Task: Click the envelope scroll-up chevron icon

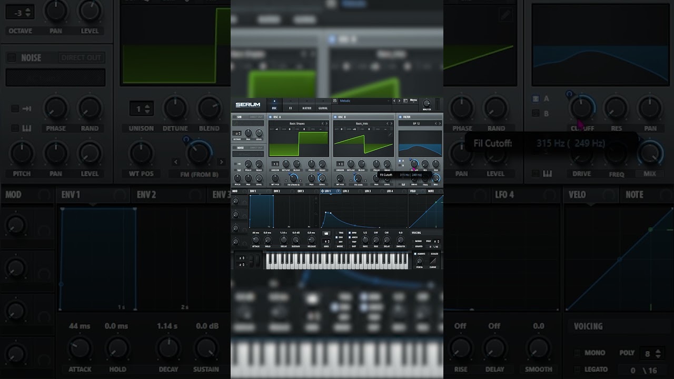Action: [316, 203]
